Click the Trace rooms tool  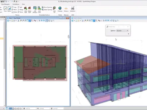(5, 9)
